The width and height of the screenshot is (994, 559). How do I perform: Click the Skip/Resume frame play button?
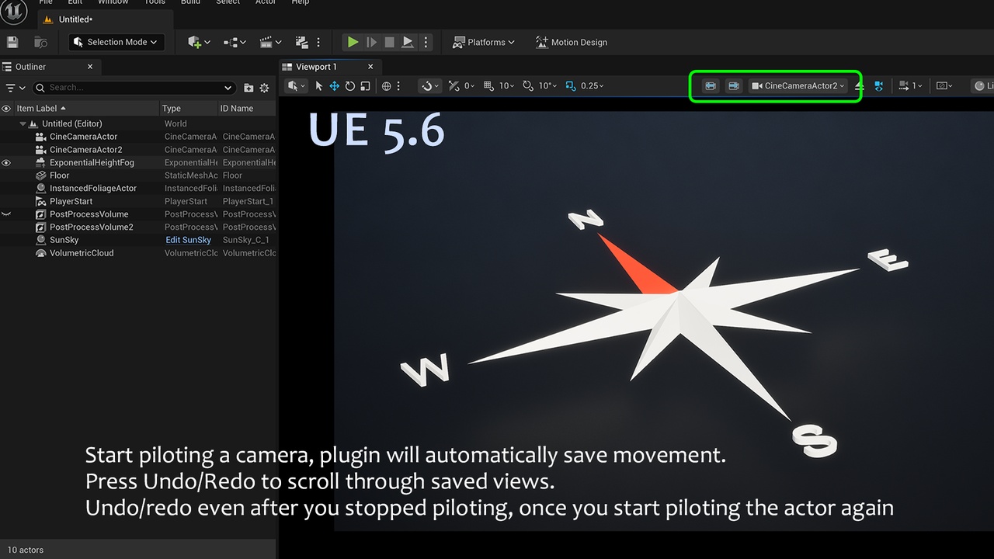(371, 42)
